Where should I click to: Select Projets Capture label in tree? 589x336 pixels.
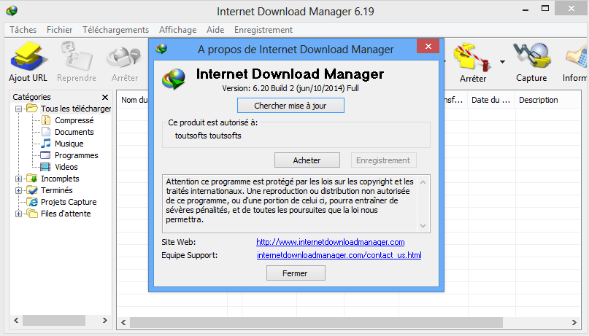(x=69, y=202)
